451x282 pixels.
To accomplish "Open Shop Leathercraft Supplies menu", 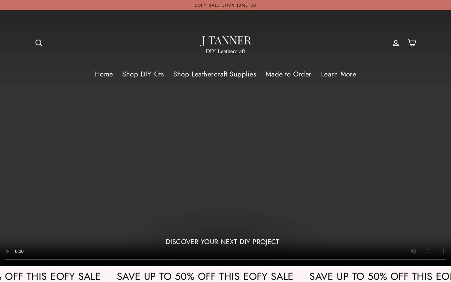I will pyautogui.click(x=215, y=74).
